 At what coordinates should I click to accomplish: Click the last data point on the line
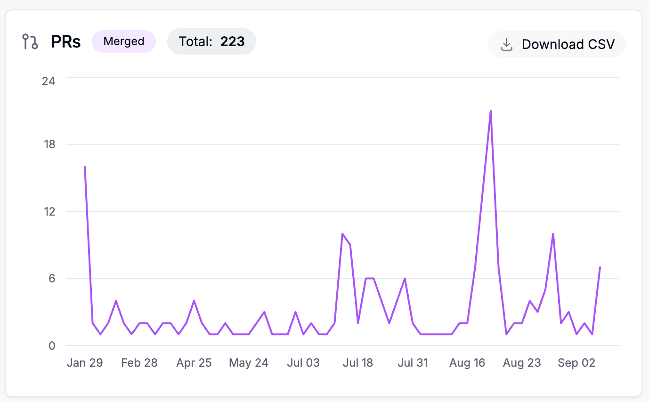[600, 267]
